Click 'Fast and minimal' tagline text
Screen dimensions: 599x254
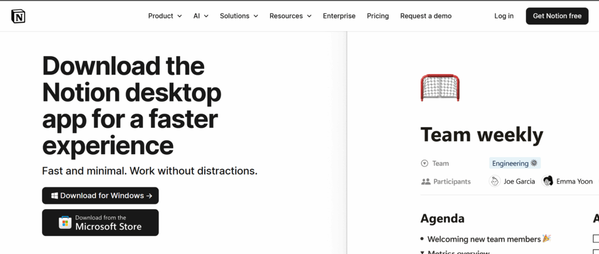tap(150, 171)
